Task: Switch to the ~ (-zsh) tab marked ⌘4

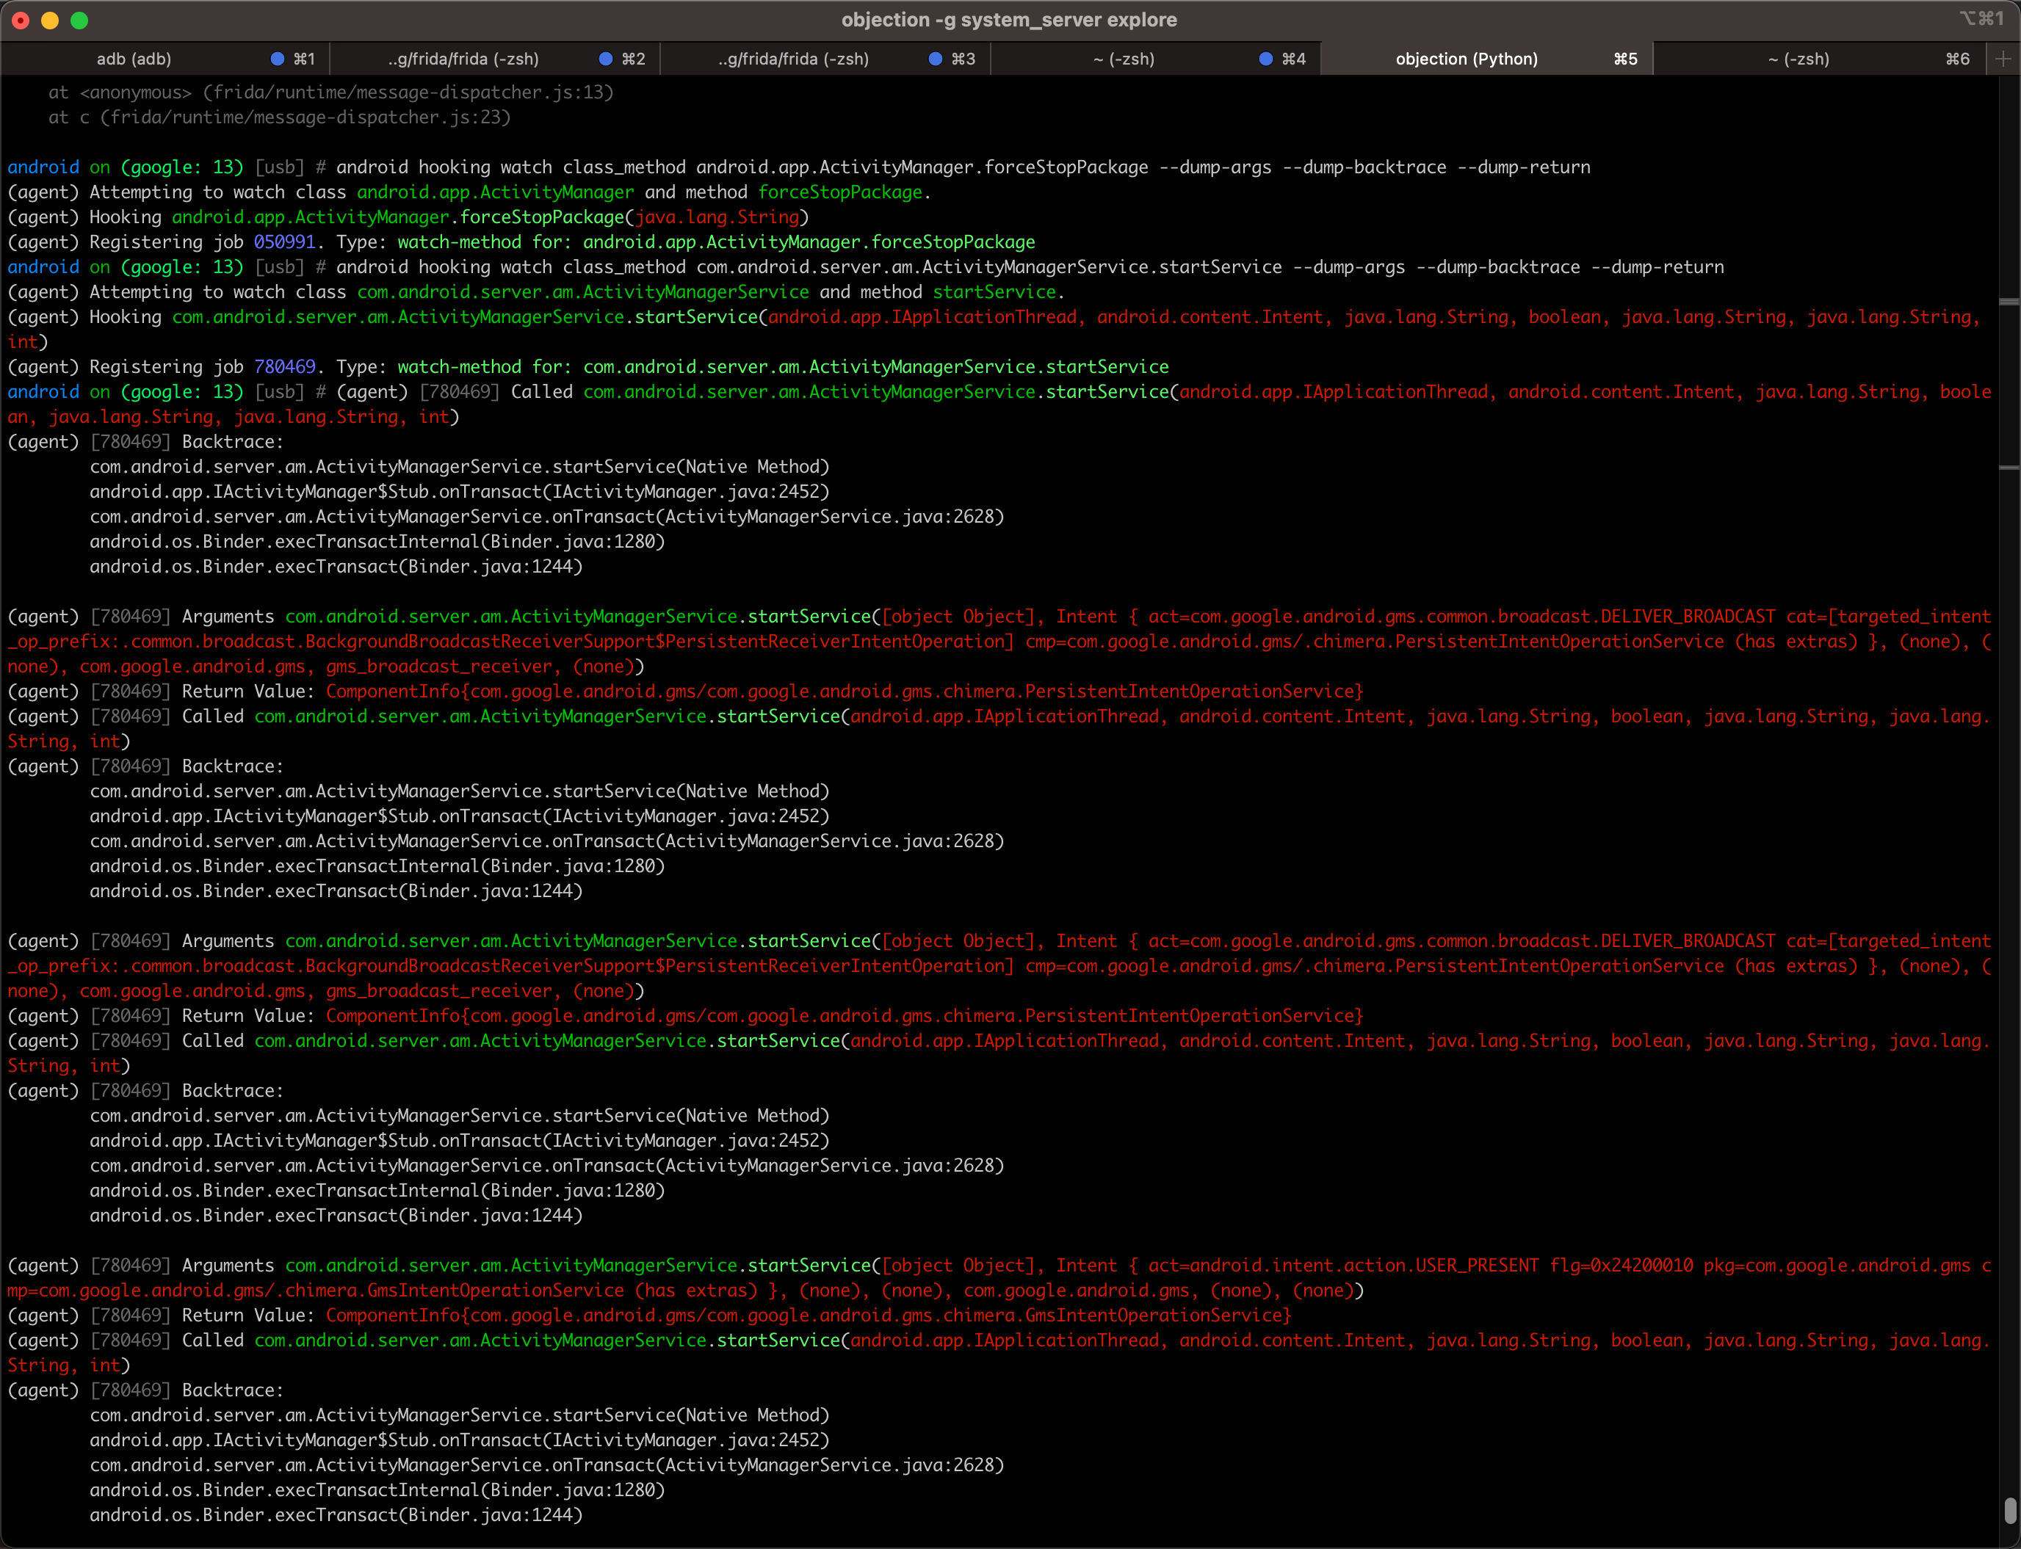Action: (x=1156, y=59)
